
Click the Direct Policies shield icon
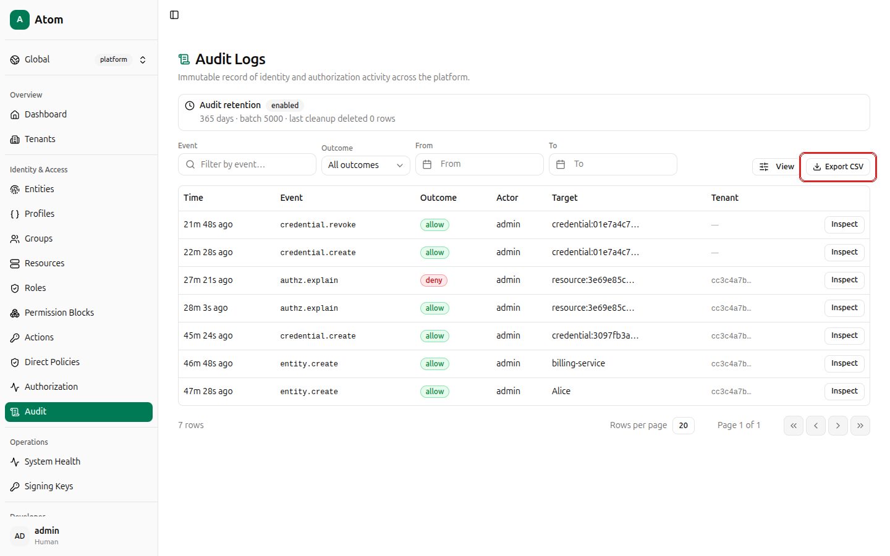[15, 362]
